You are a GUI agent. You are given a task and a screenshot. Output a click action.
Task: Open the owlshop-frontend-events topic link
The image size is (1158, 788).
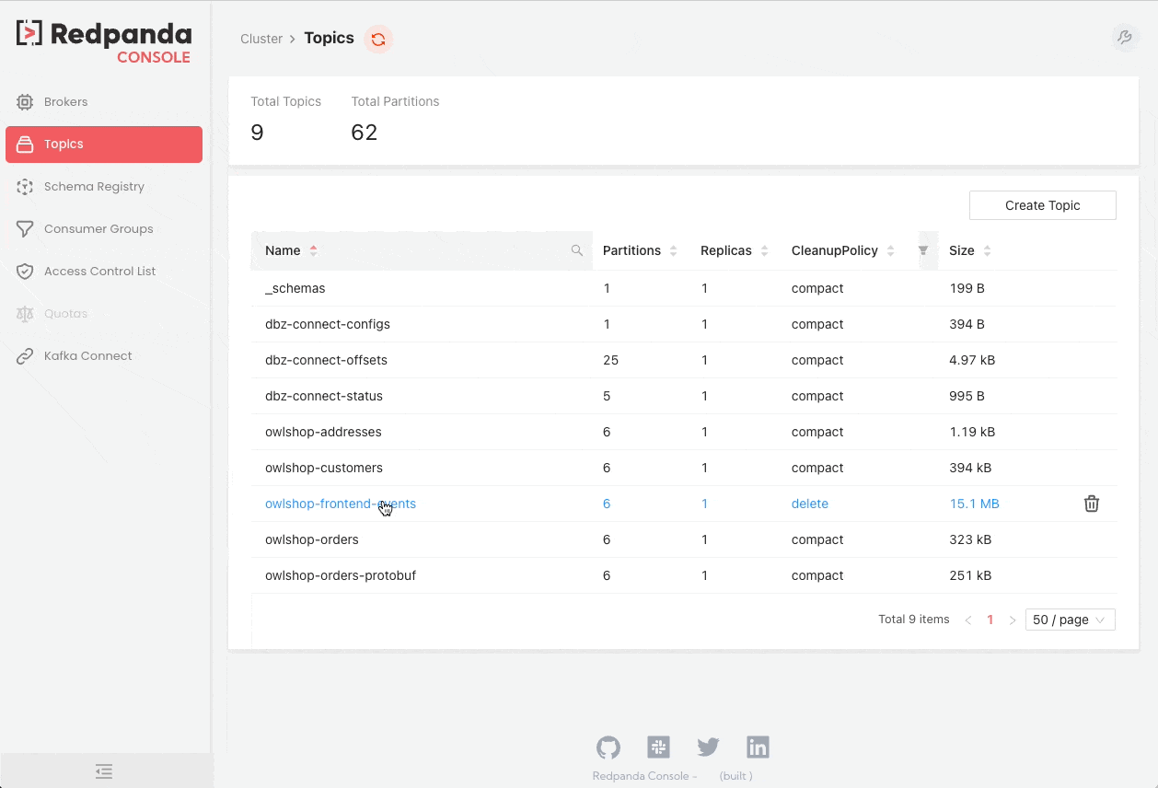click(x=341, y=504)
